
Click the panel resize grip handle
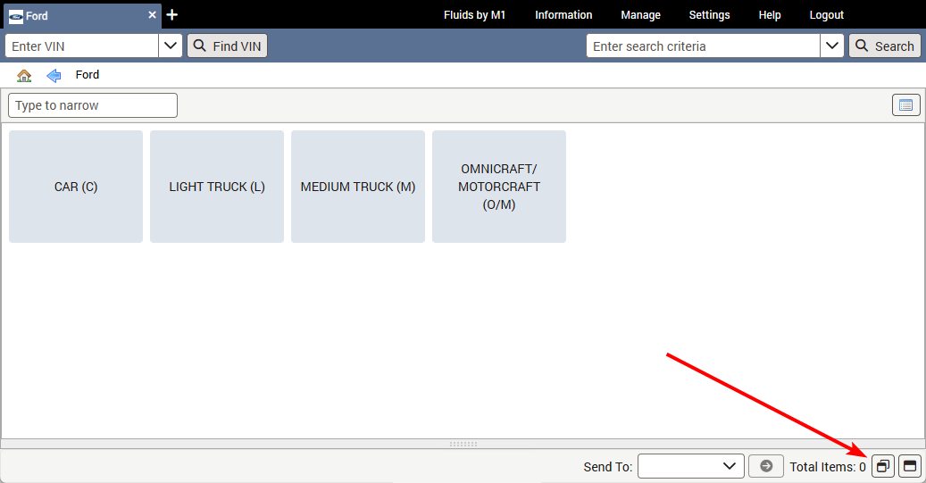point(463,444)
